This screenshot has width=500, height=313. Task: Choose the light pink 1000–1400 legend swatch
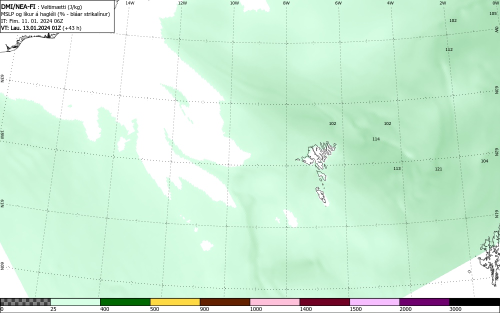pyautogui.click(x=275, y=302)
